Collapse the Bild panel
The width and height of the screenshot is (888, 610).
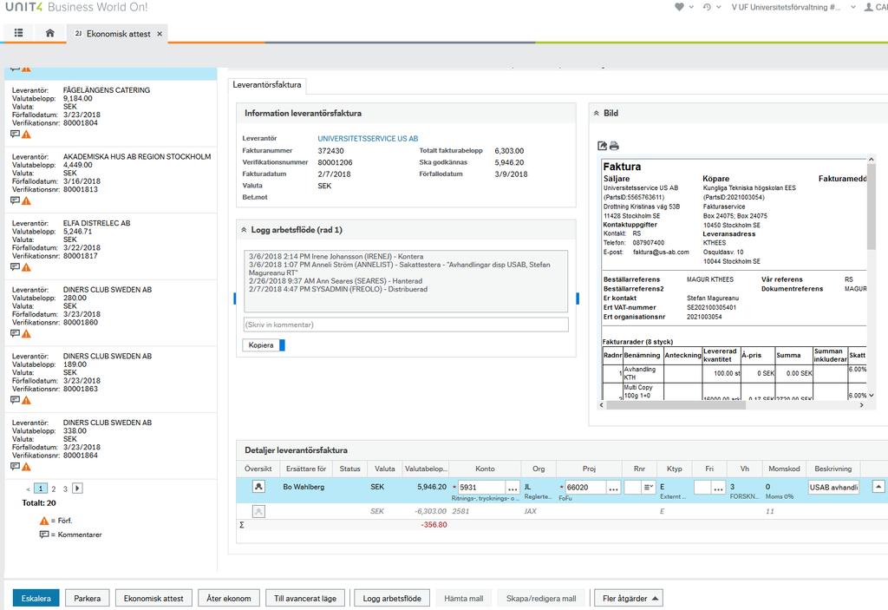(597, 113)
